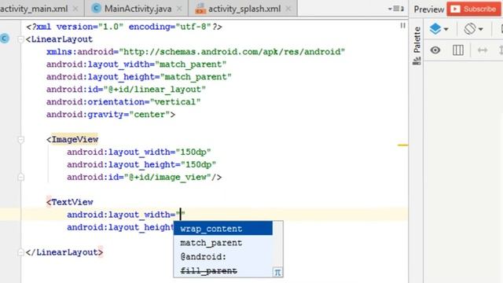Close the activity_splash.xml tab
Image resolution: width=503 pixels, height=283 pixels.
(288, 9)
